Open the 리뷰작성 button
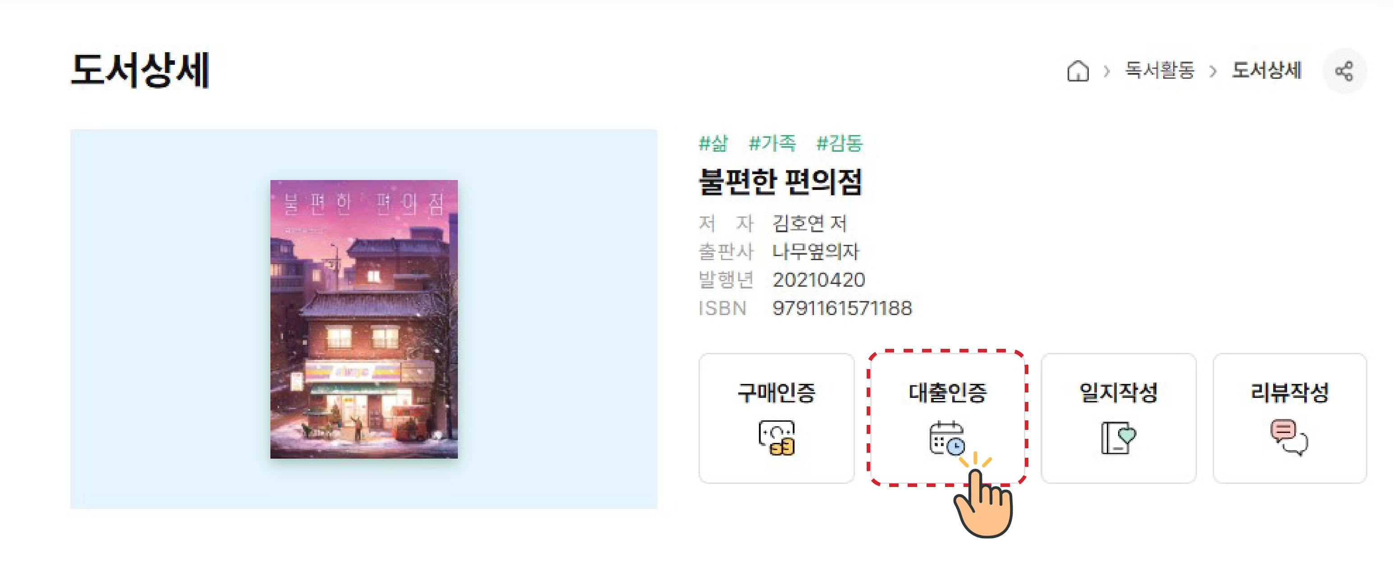 1290,418
